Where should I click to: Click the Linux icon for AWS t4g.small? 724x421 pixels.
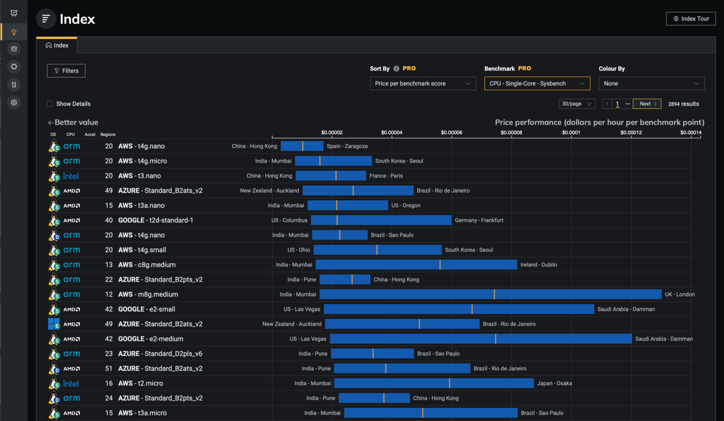tap(54, 250)
